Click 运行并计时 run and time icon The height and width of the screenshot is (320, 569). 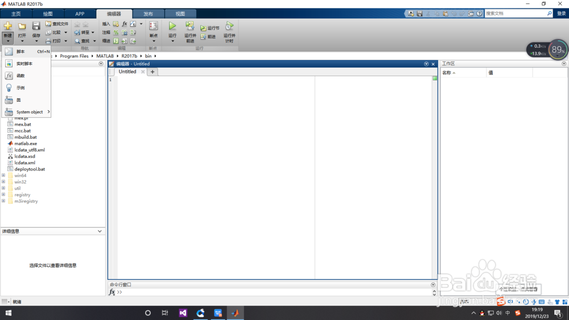coord(229,26)
